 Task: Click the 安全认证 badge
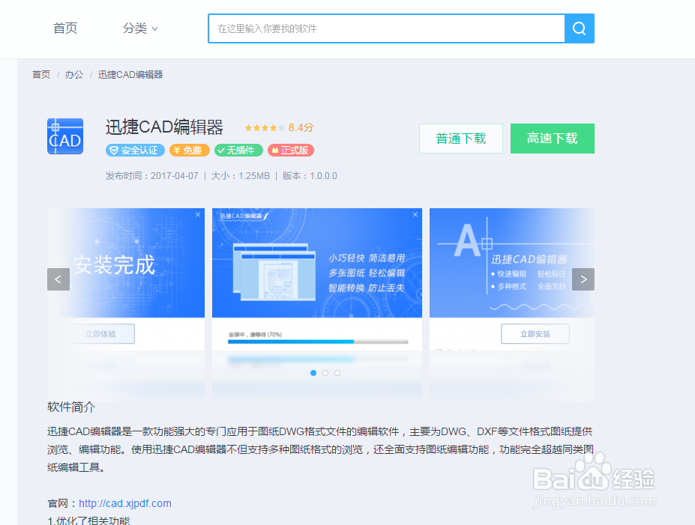click(135, 151)
